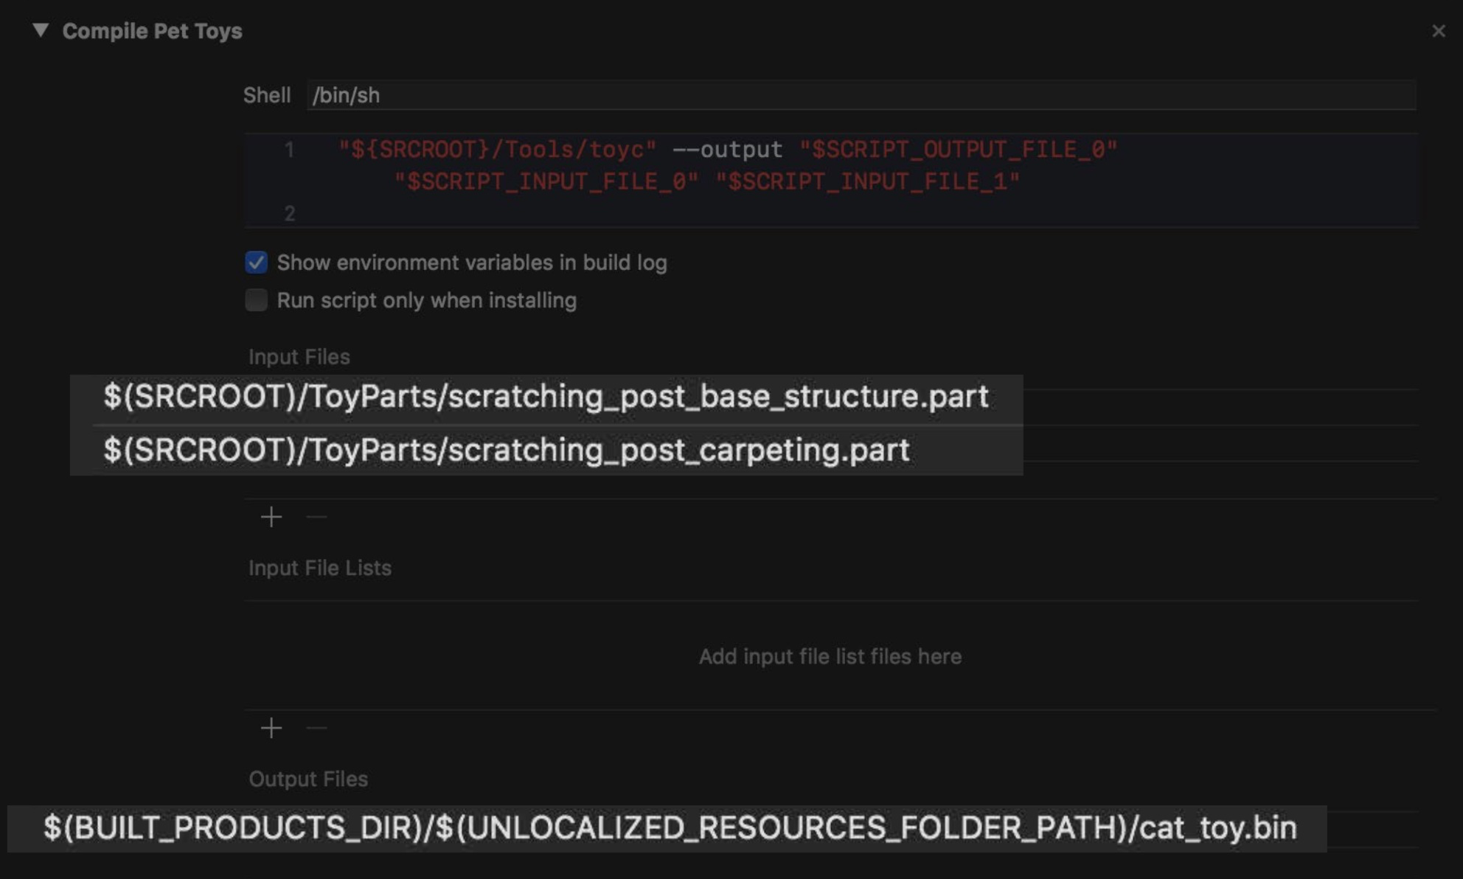
Task: Click empty line 2 of script editor
Action: coord(590,213)
